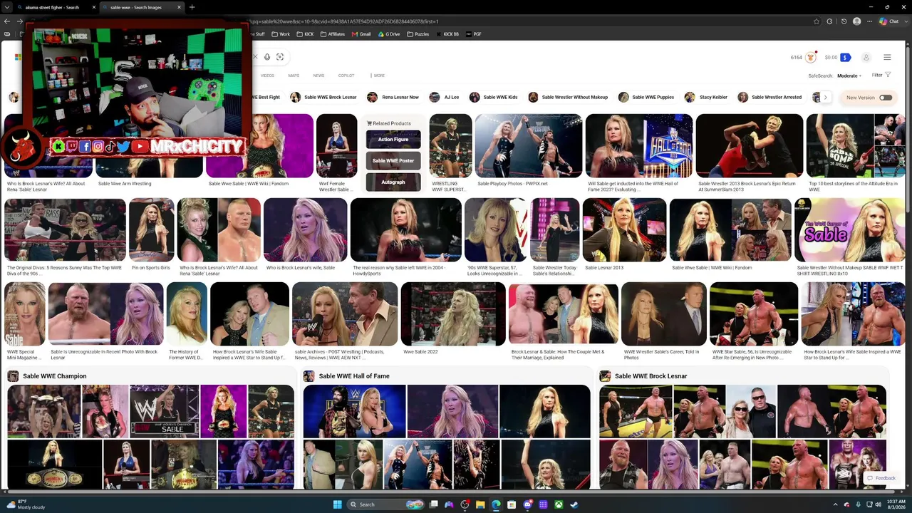Click the AJ Lee suggestion chip

(x=444, y=98)
